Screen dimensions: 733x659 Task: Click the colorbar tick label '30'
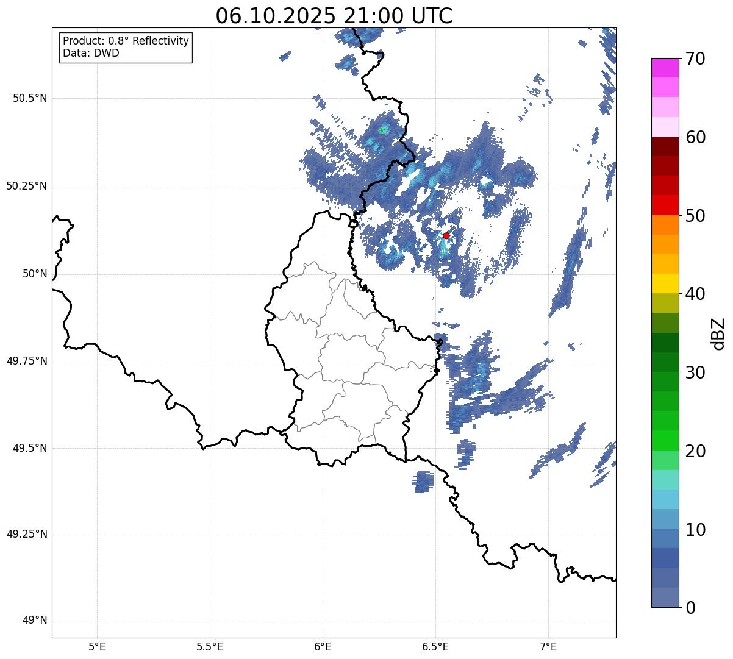696,372
